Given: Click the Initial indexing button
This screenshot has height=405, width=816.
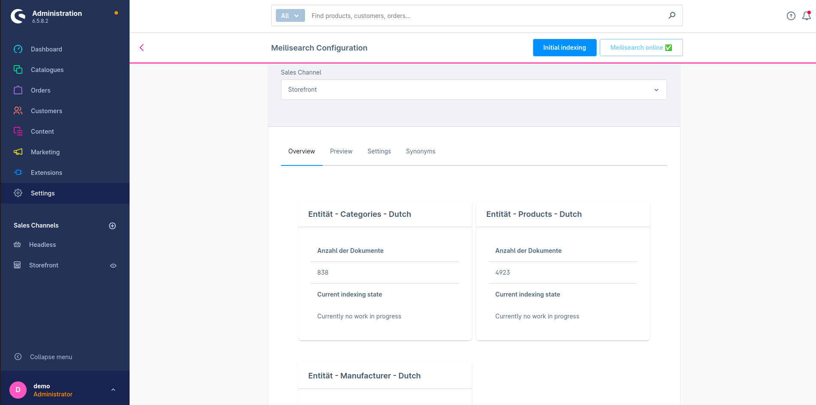Looking at the screenshot, I should point(565,48).
